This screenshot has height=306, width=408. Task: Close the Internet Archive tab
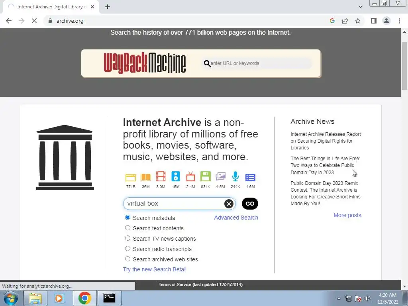coord(92,7)
